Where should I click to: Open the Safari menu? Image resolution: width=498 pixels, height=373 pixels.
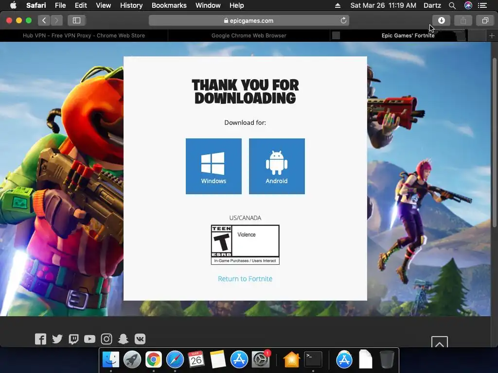click(36, 5)
